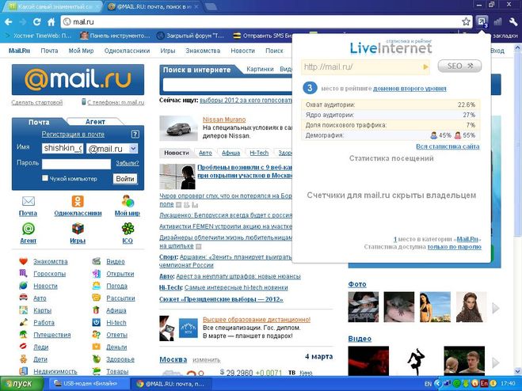Go to the browser Home icon
This screenshot has height=391, width=522.
coord(51,22)
